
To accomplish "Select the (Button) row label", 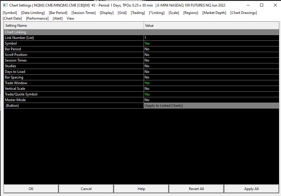I will coord(74,106).
